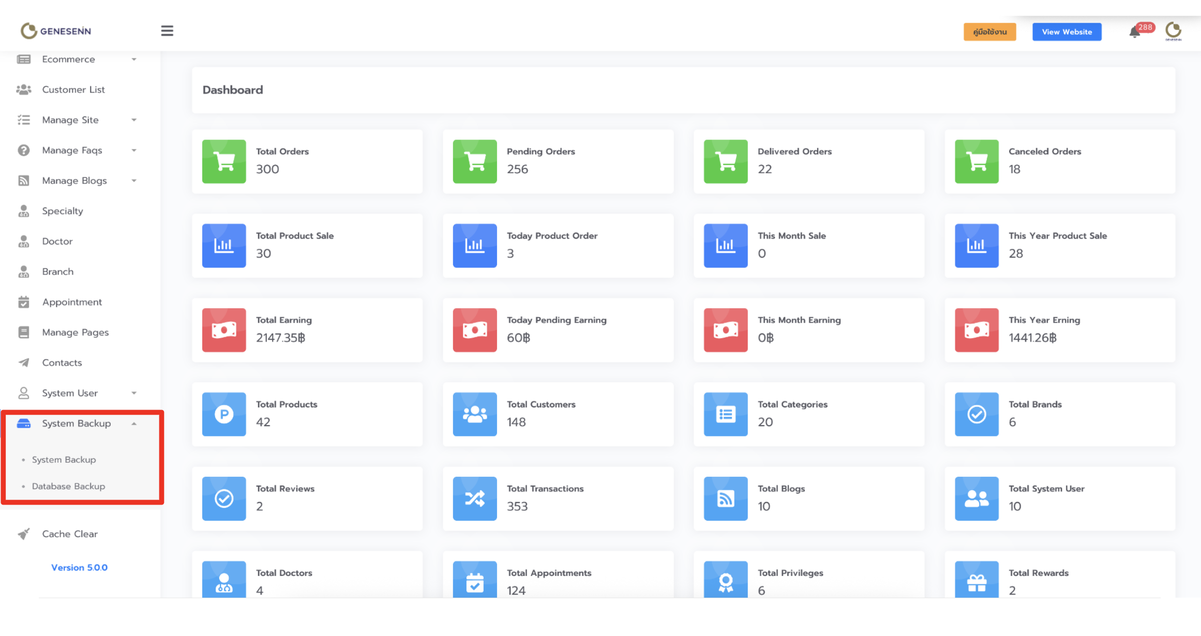Image resolution: width=1201 pixels, height=636 pixels.
Task: Click the Total Orders cart icon
Action: (224, 161)
